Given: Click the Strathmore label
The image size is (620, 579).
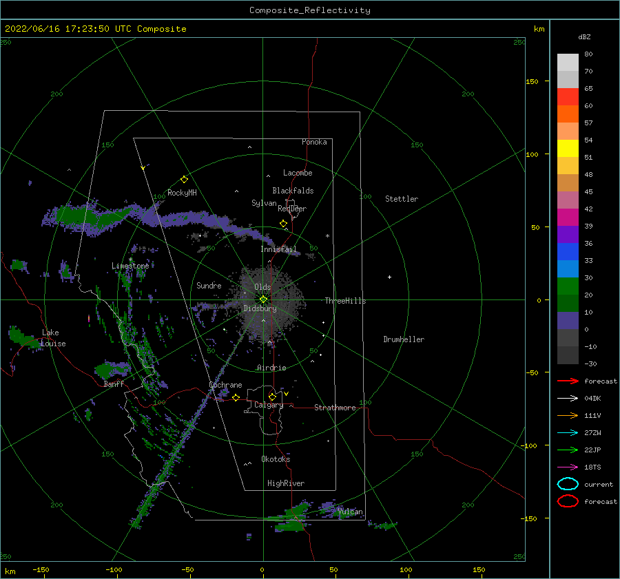Looking at the screenshot, I should pos(335,408).
